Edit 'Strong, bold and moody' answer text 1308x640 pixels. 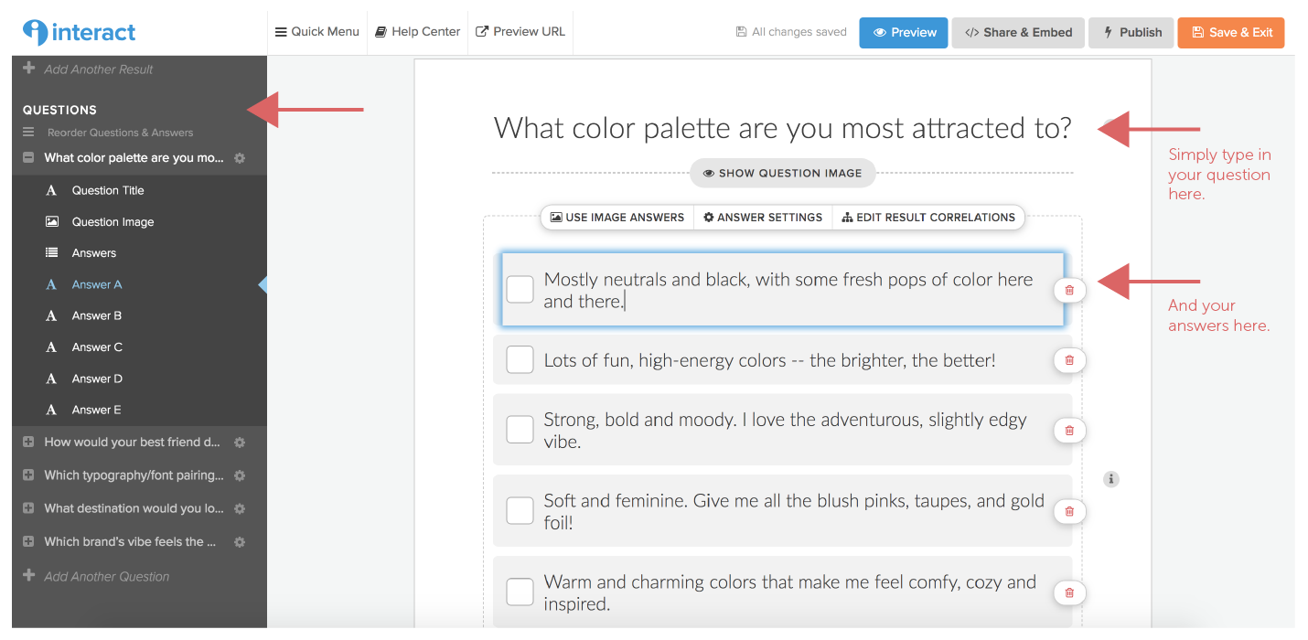point(785,431)
